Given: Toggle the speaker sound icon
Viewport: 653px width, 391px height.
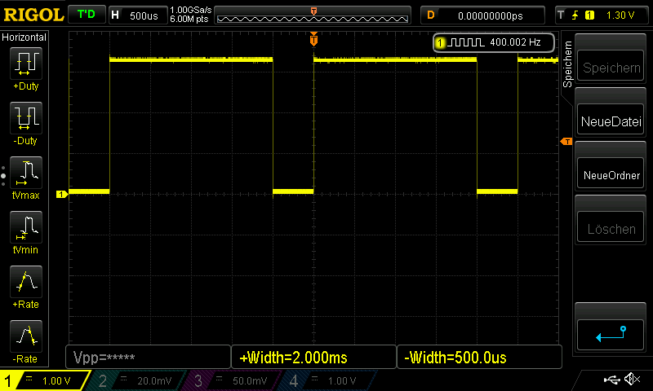Looking at the screenshot, I should [x=631, y=380].
